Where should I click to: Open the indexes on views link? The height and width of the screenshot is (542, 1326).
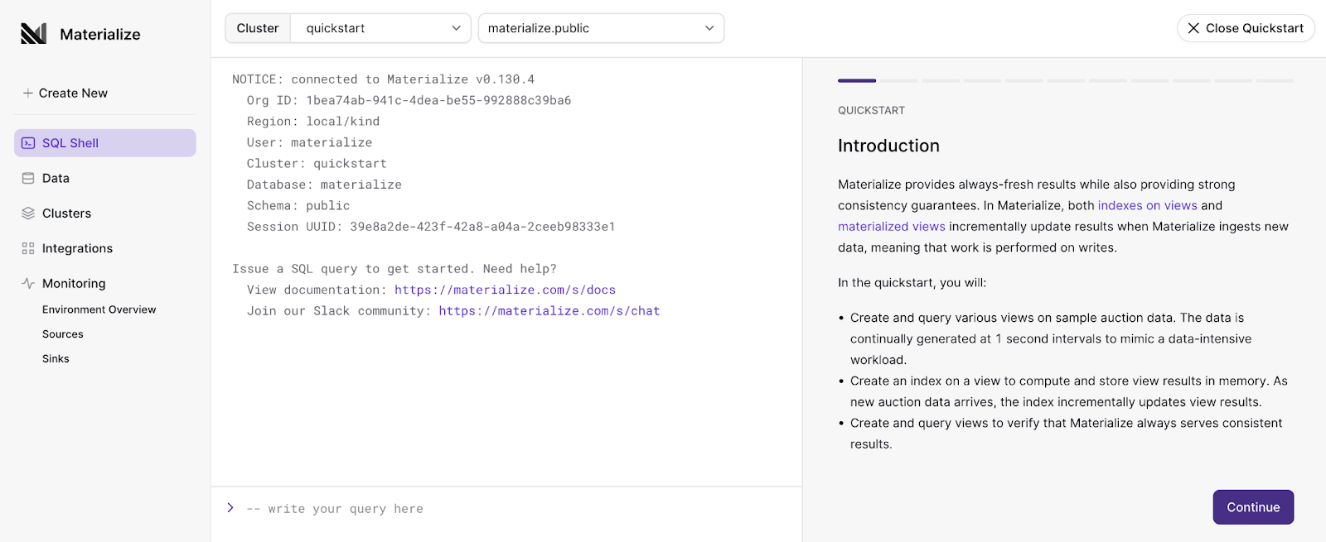(x=1147, y=206)
